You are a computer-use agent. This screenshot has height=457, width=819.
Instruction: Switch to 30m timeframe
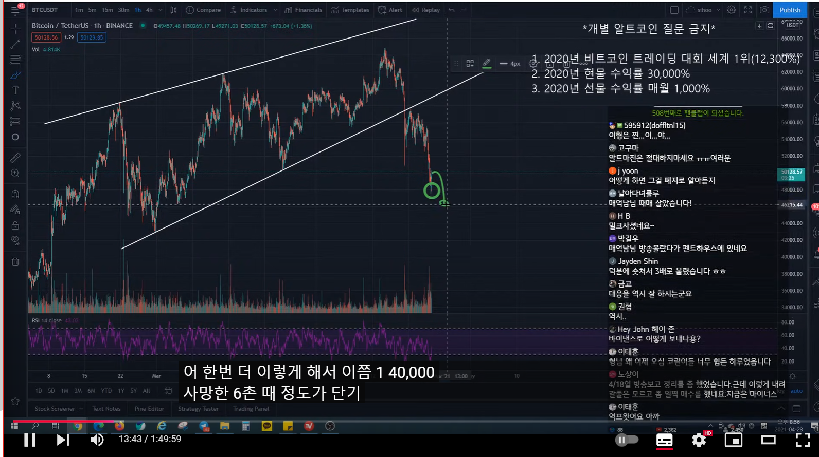tap(123, 10)
